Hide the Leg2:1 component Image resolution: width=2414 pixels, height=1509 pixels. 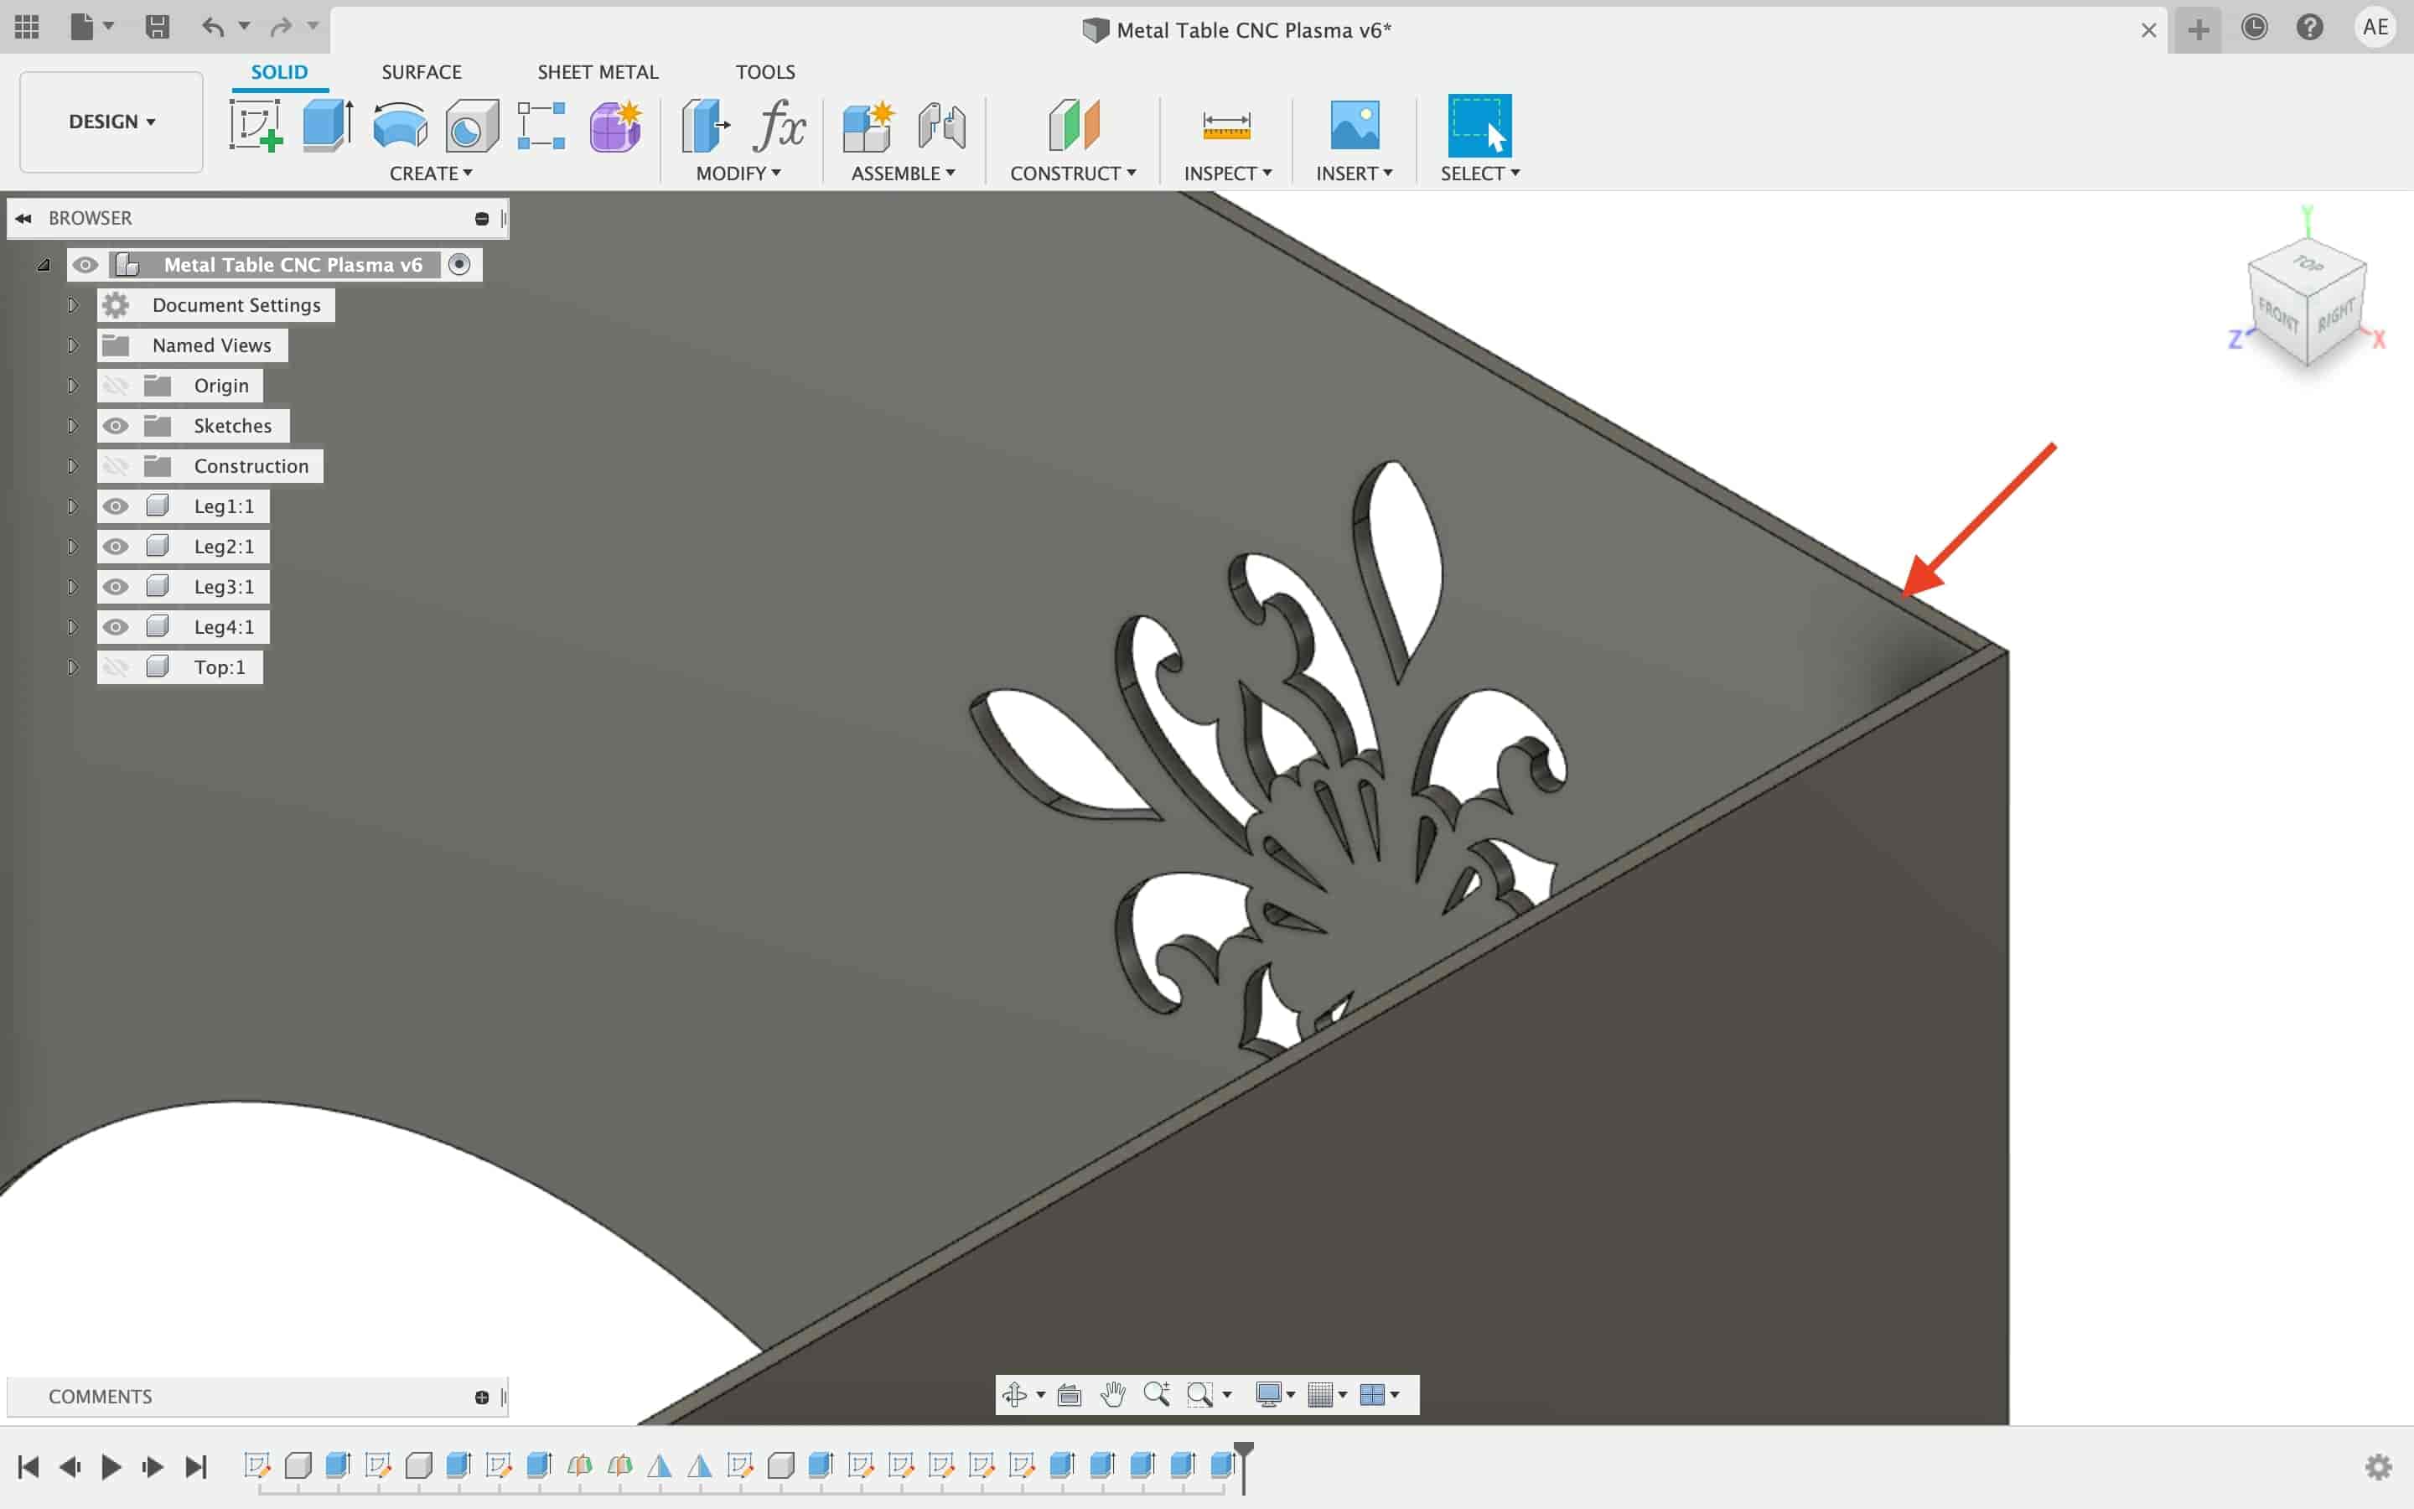(116, 547)
